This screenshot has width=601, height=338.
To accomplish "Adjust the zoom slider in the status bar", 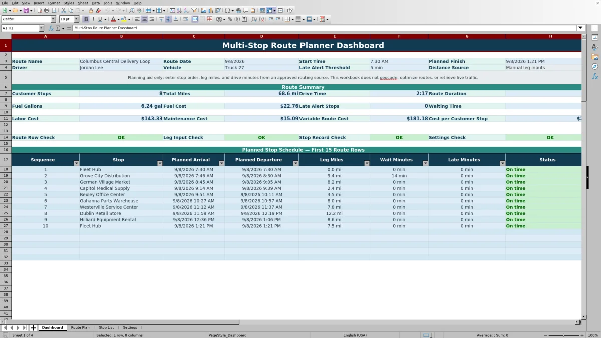I will click(x=564, y=335).
